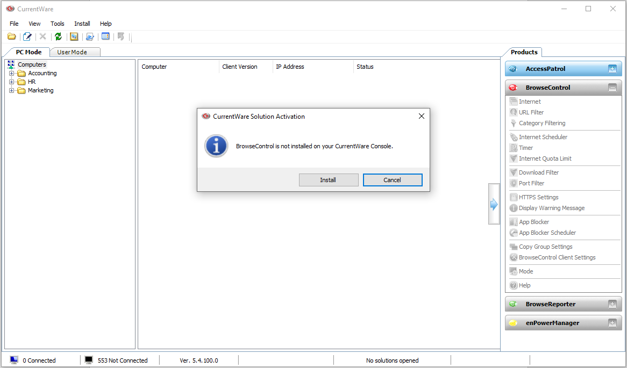This screenshot has height=368, width=627.
Task: Click the grey undo arrow toolbar icon
Action: click(x=121, y=37)
